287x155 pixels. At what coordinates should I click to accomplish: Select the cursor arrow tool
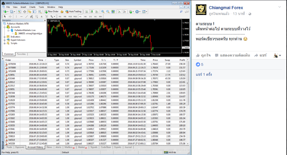pos(5,16)
